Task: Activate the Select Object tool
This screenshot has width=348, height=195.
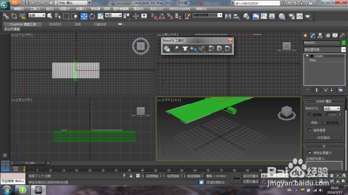Action: point(50,16)
